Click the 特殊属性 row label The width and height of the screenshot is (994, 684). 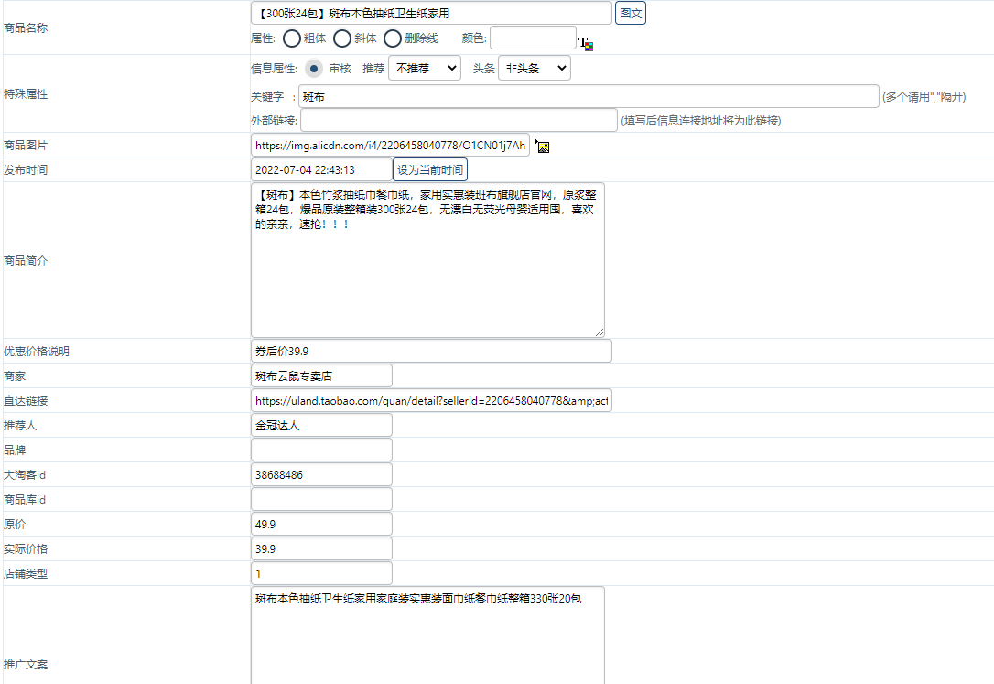(x=26, y=93)
